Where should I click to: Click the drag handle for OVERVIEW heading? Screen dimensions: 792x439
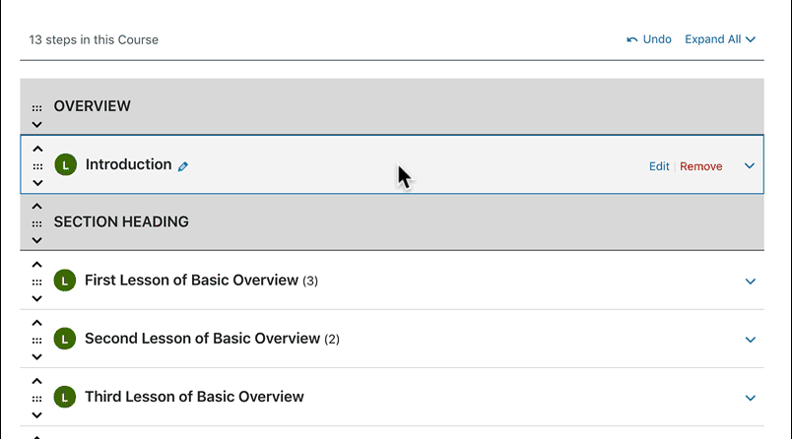tap(37, 107)
